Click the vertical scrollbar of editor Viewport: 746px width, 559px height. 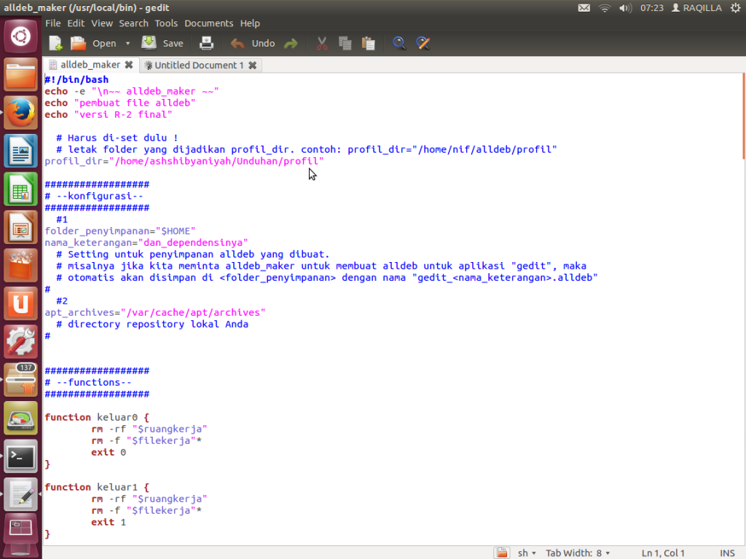743,116
